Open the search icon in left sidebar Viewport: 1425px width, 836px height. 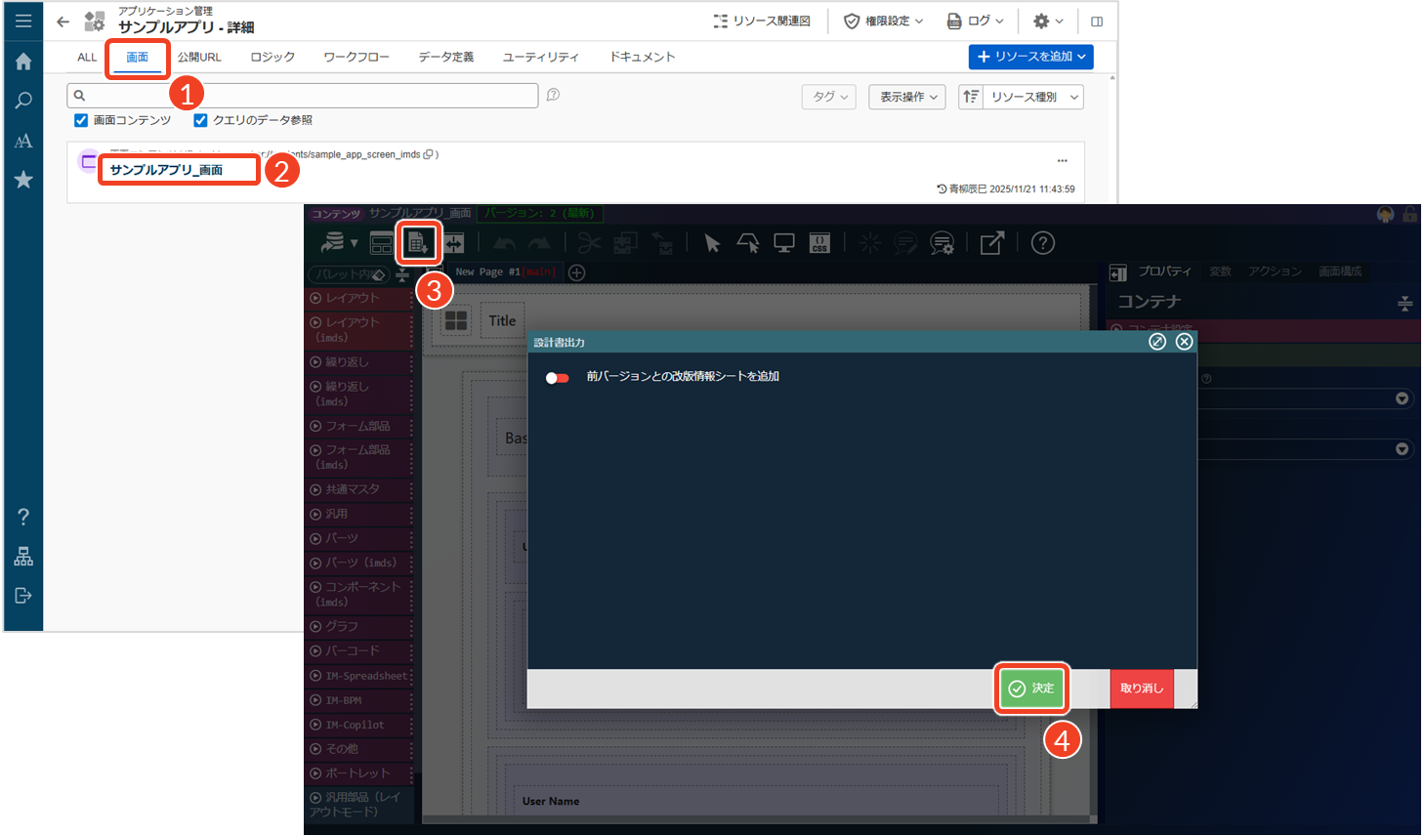(23, 101)
